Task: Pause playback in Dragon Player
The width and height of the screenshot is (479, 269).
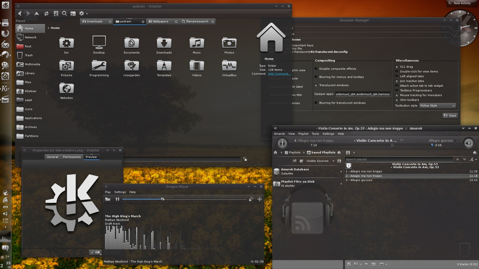Action: 117,199
